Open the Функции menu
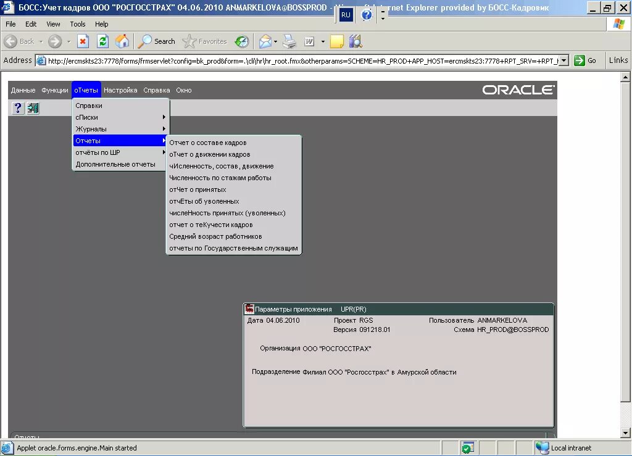 [55, 90]
